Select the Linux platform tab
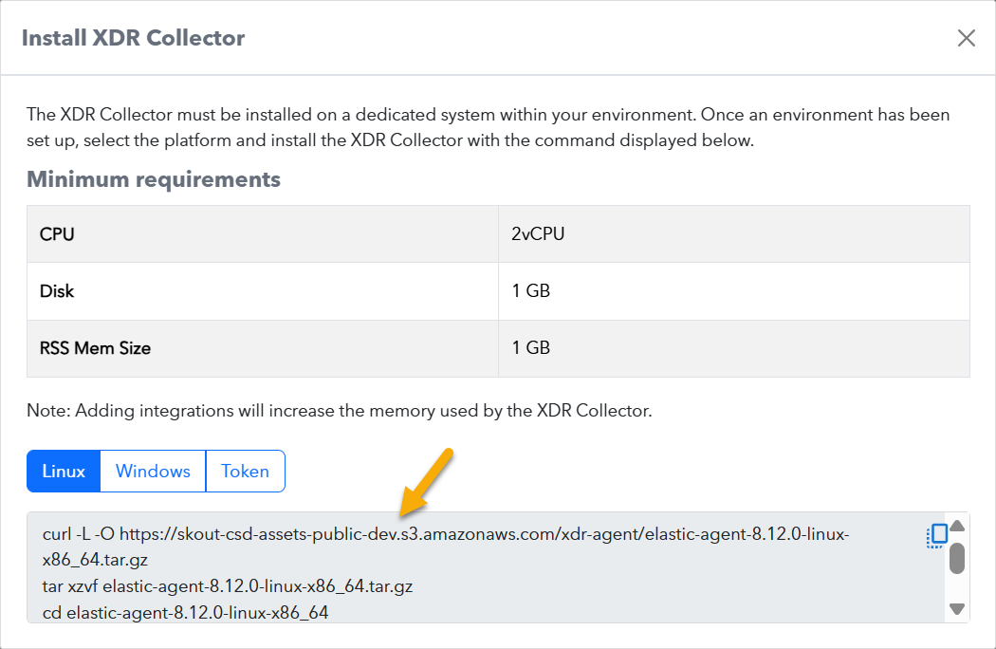 point(64,472)
